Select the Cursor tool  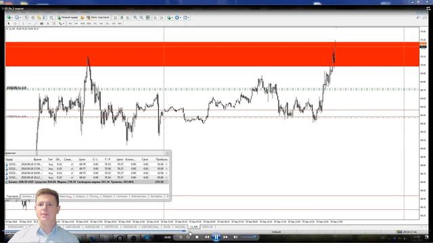click(9, 24)
